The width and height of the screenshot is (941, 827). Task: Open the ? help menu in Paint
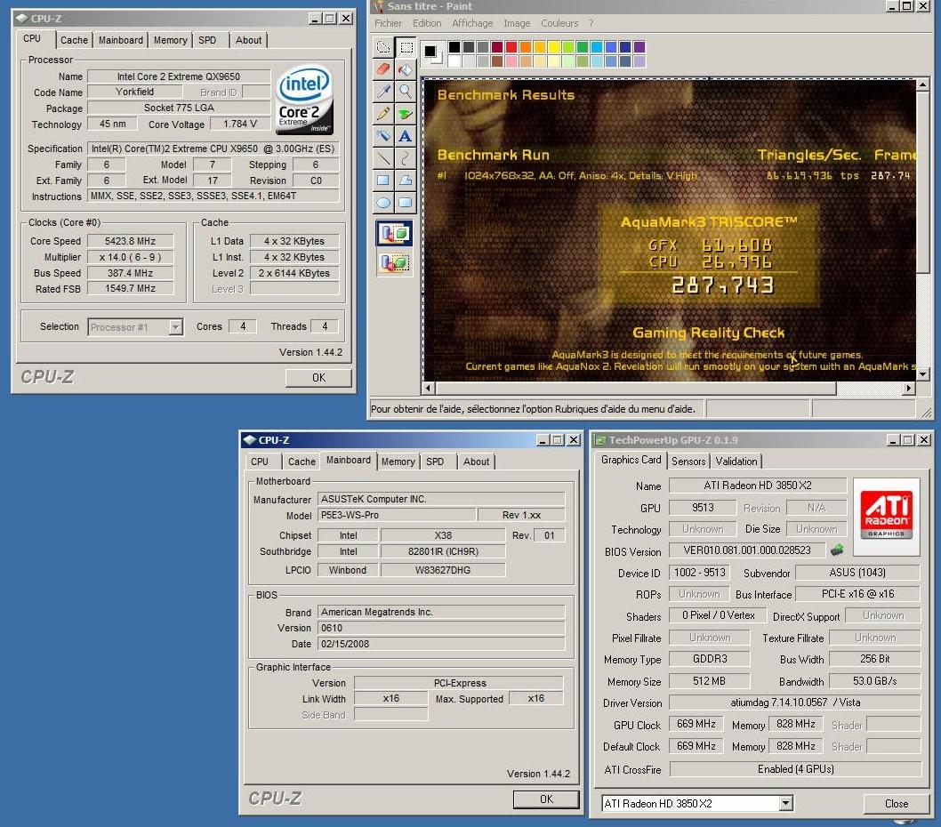591,23
